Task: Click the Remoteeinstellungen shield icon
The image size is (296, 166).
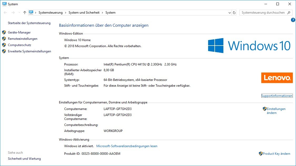Action: tap(4, 39)
